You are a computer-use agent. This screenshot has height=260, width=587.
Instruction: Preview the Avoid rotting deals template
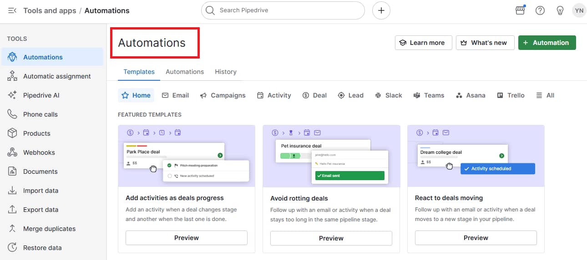tap(331, 238)
